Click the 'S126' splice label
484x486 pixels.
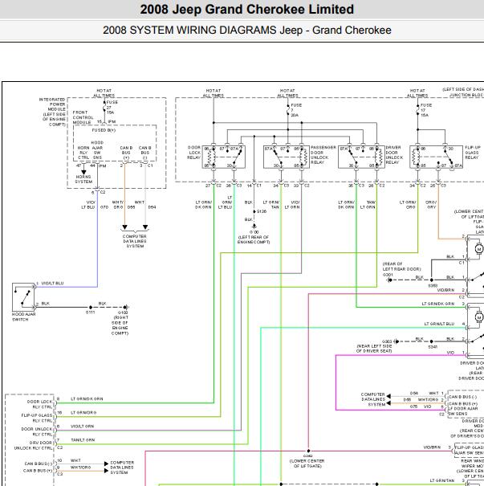click(262, 211)
